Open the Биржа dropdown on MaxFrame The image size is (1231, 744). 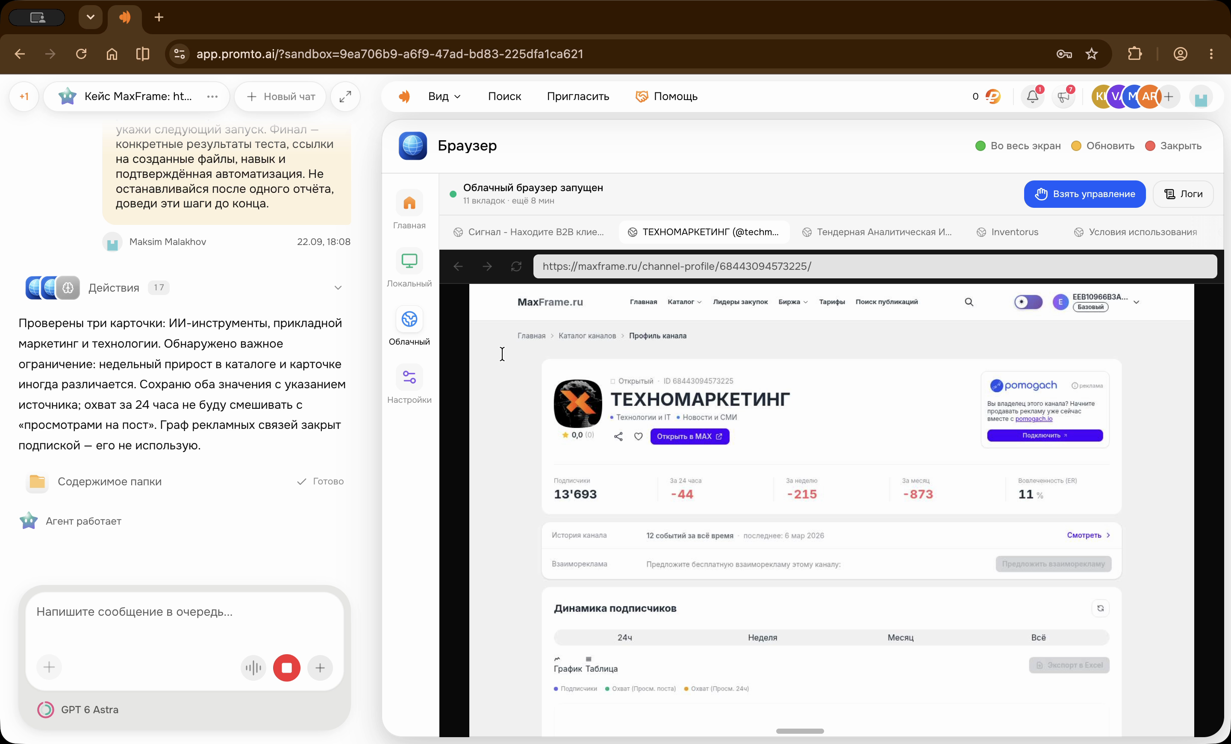tap(793, 302)
